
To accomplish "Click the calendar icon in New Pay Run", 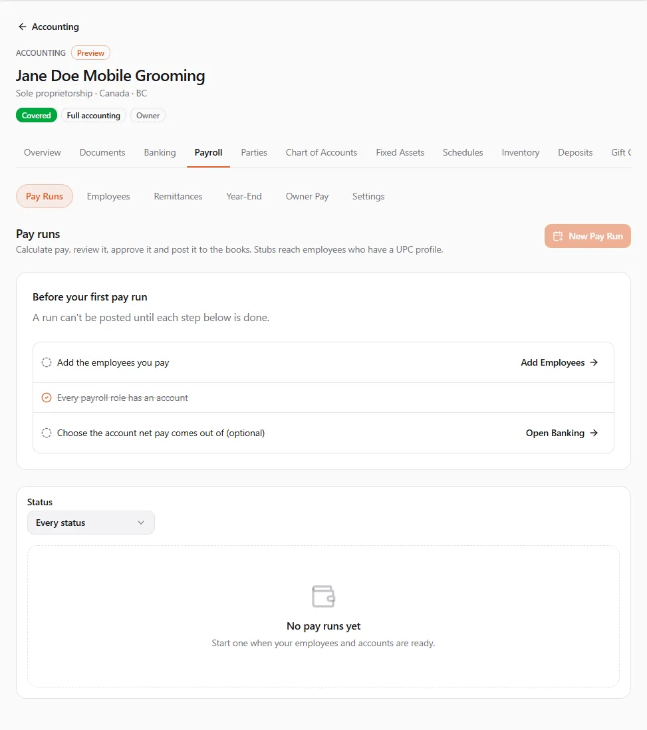I will point(558,236).
